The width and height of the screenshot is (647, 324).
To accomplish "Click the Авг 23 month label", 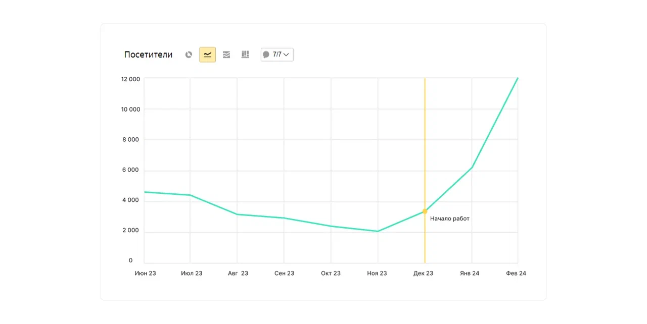I will click(238, 273).
